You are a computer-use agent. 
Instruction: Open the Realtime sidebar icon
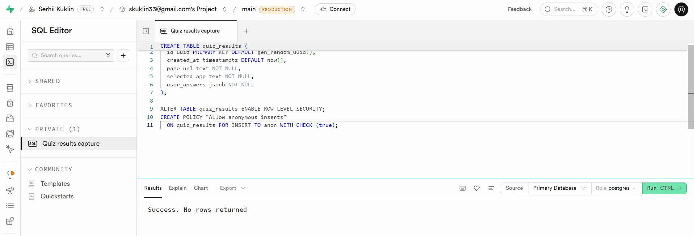tap(10, 149)
